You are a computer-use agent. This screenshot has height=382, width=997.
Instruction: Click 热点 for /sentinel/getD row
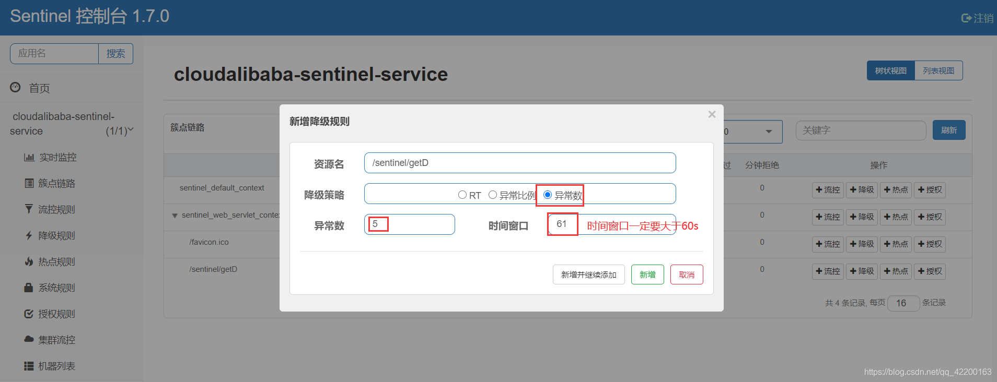coord(896,271)
